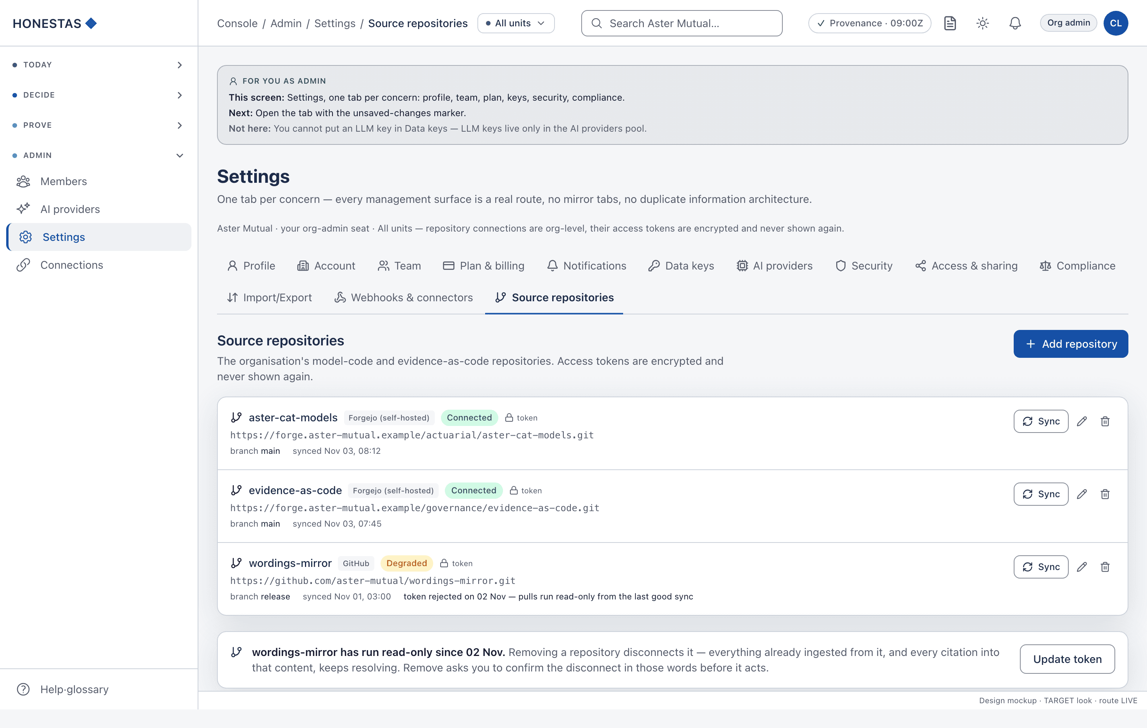Open the Compliance tab
The height and width of the screenshot is (728, 1147).
tap(1078, 266)
